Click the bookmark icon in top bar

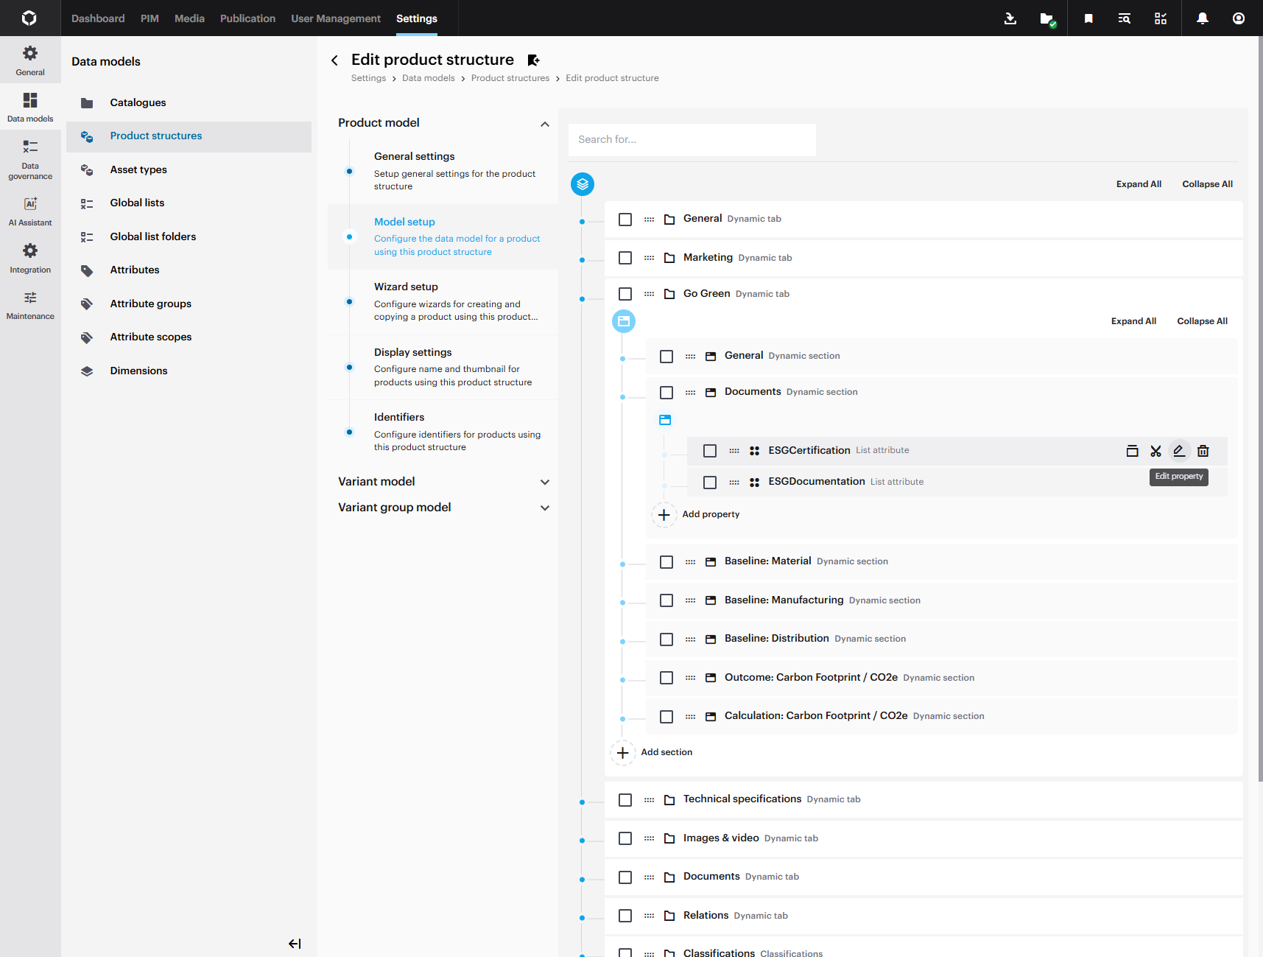[x=1088, y=18]
